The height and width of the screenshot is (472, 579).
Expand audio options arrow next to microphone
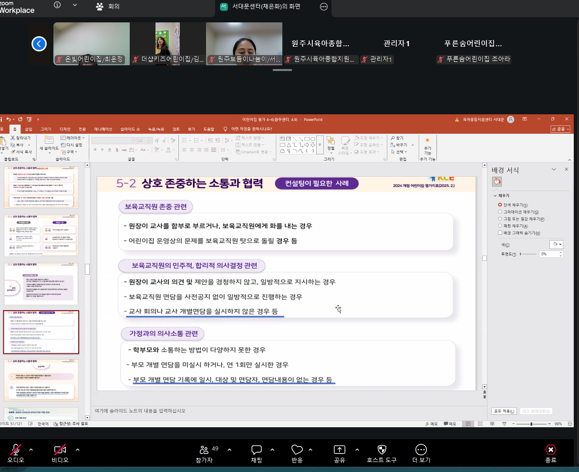coord(31,450)
